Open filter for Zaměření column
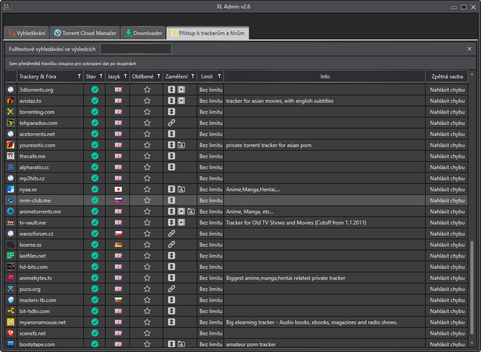Image resolution: width=481 pixels, height=352 pixels. tap(193, 76)
